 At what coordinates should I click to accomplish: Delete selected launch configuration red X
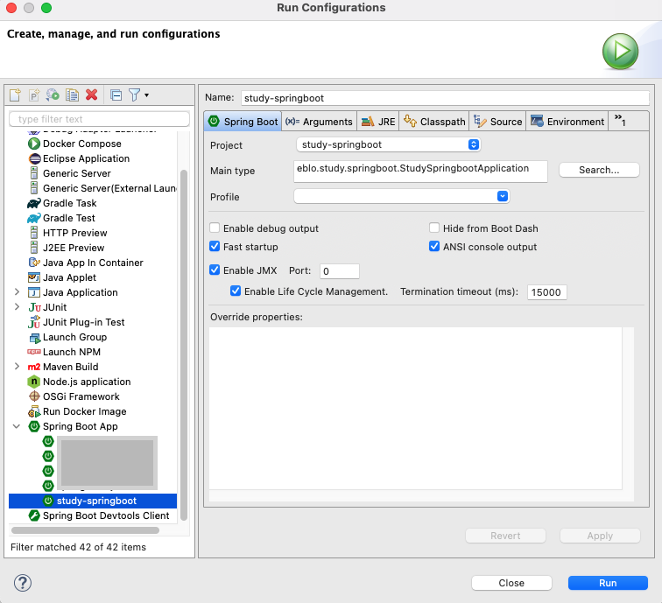[92, 95]
